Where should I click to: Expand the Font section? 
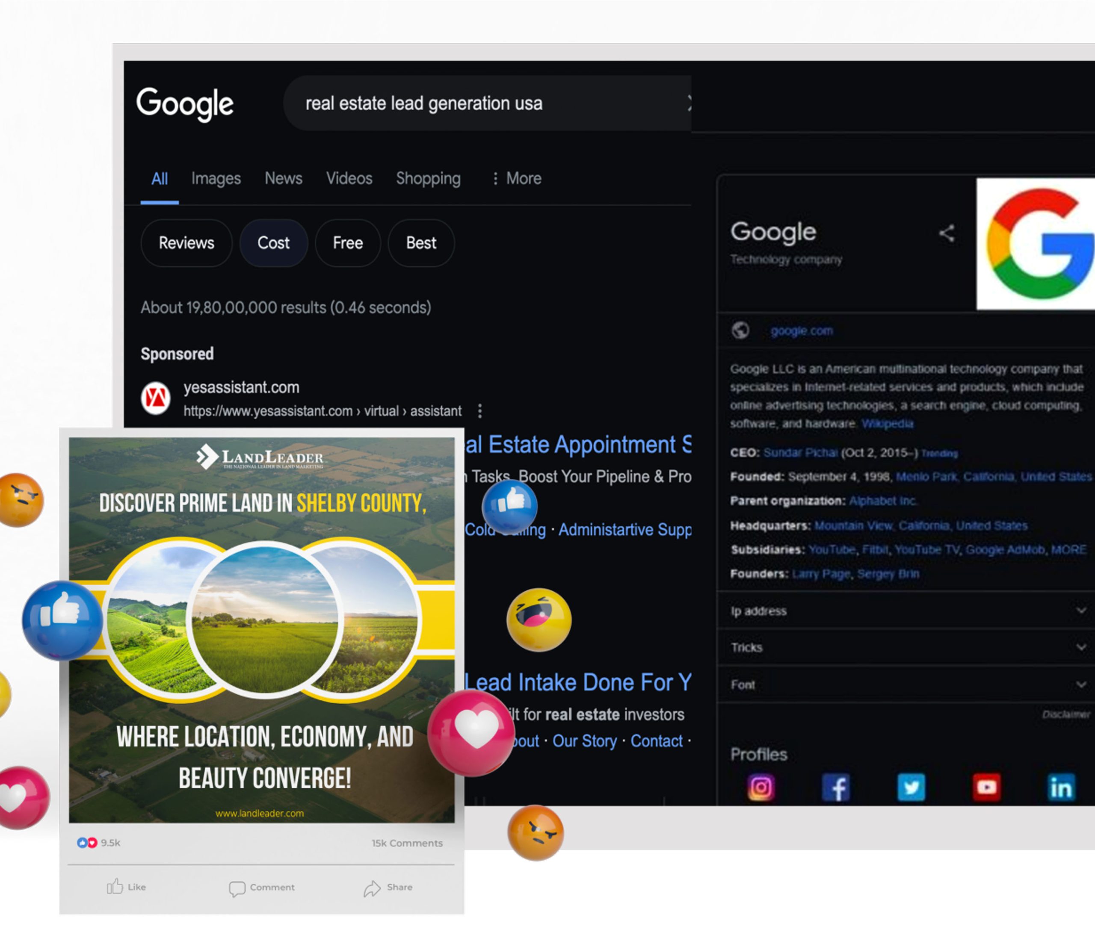coord(906,685)
